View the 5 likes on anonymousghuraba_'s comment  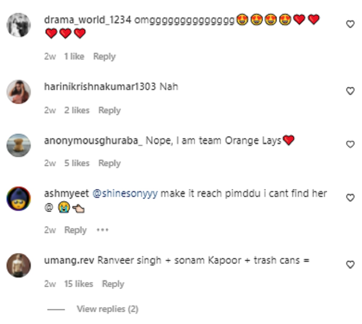77,163
